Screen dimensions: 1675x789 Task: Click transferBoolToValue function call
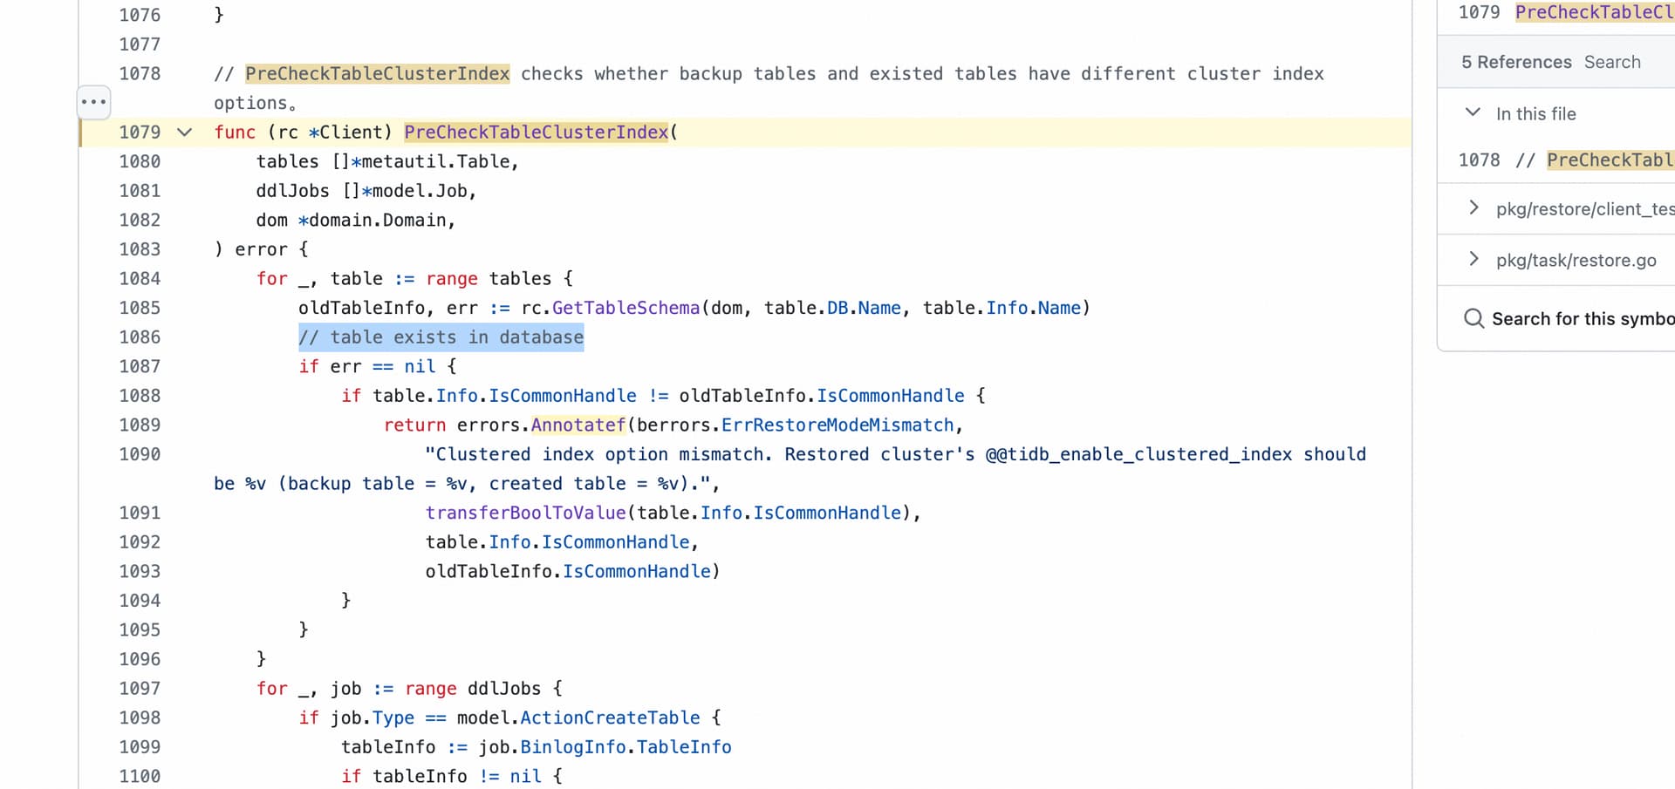click(525, 513)
